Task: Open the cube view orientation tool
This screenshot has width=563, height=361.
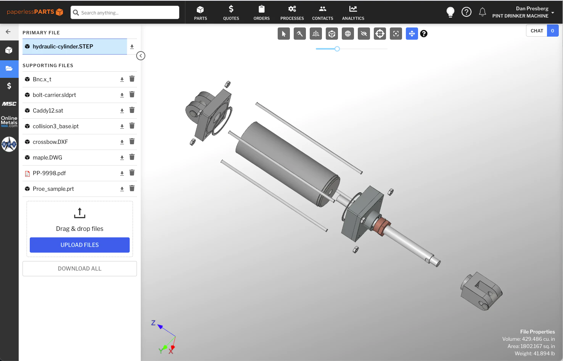Action: [332, 34]
